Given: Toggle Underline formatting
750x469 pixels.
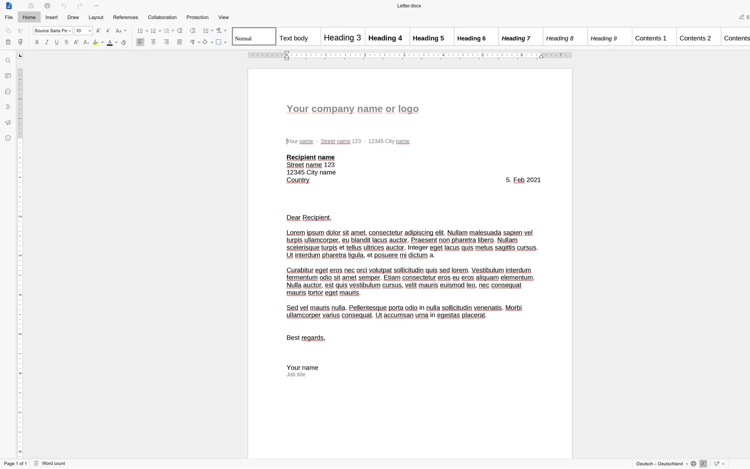Looking at the screenshot, I should tap(57, 42).
